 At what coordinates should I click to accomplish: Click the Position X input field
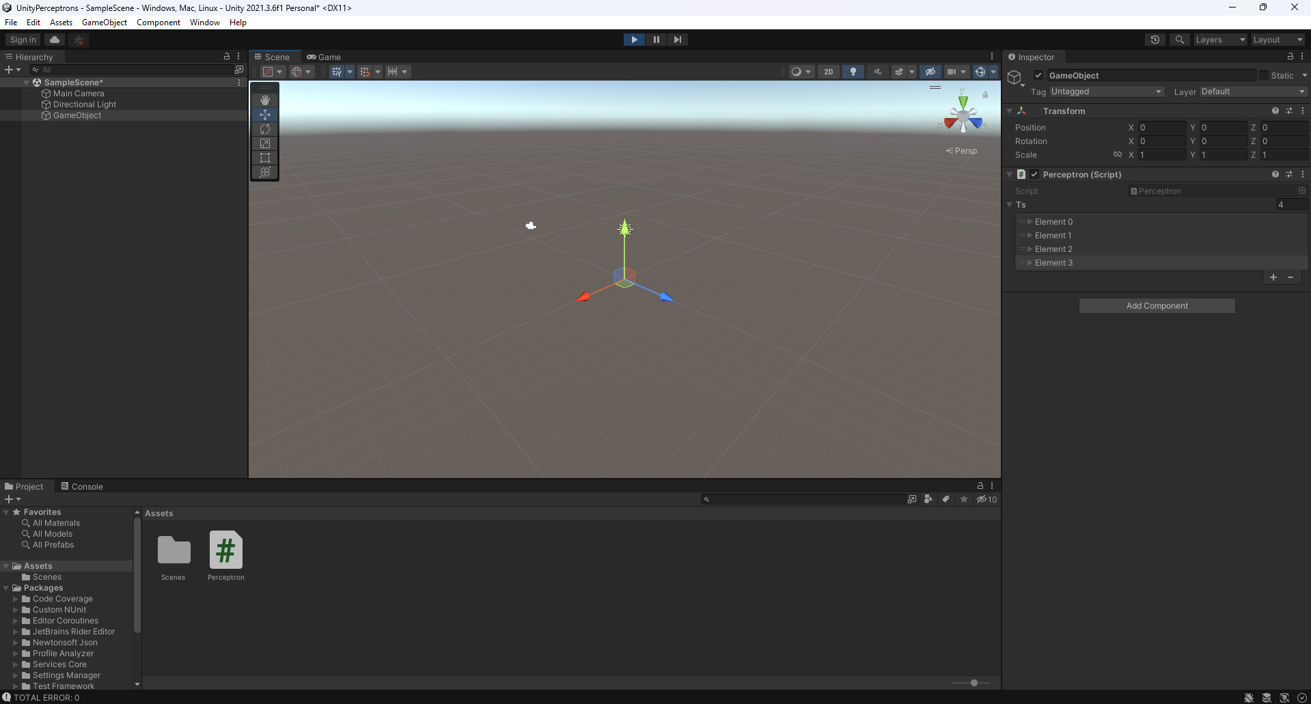(1161, 127)
